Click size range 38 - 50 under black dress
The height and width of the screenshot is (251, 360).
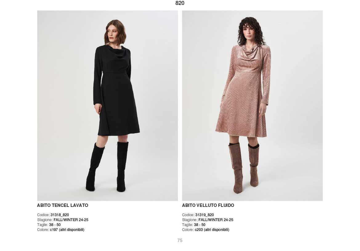click(x=55, y=225)
